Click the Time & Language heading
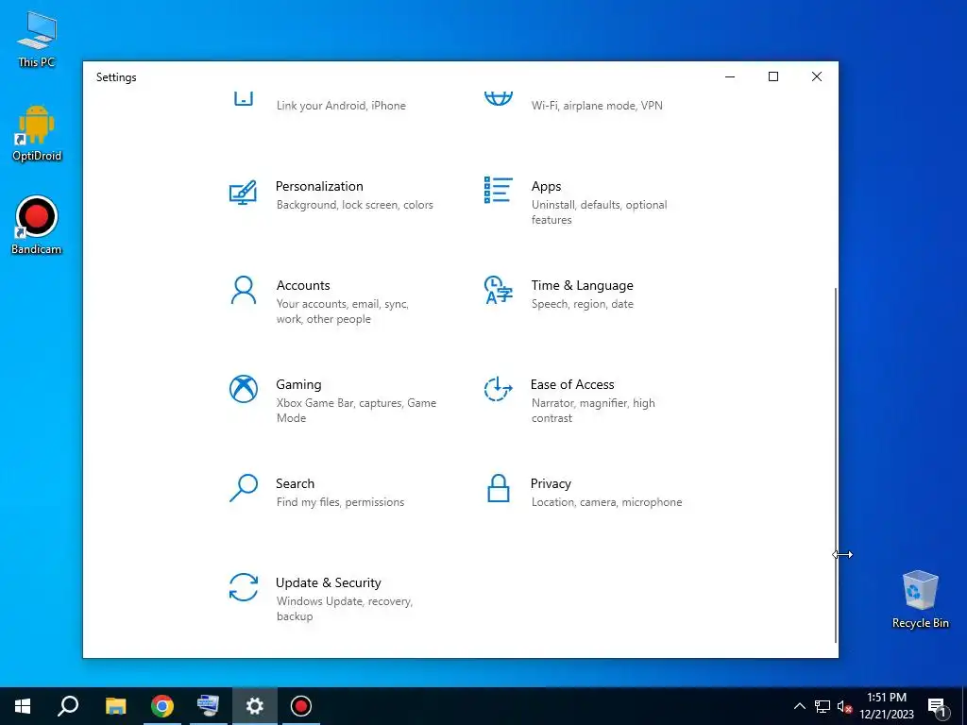The image size is (967, 725). click(582, 285)
